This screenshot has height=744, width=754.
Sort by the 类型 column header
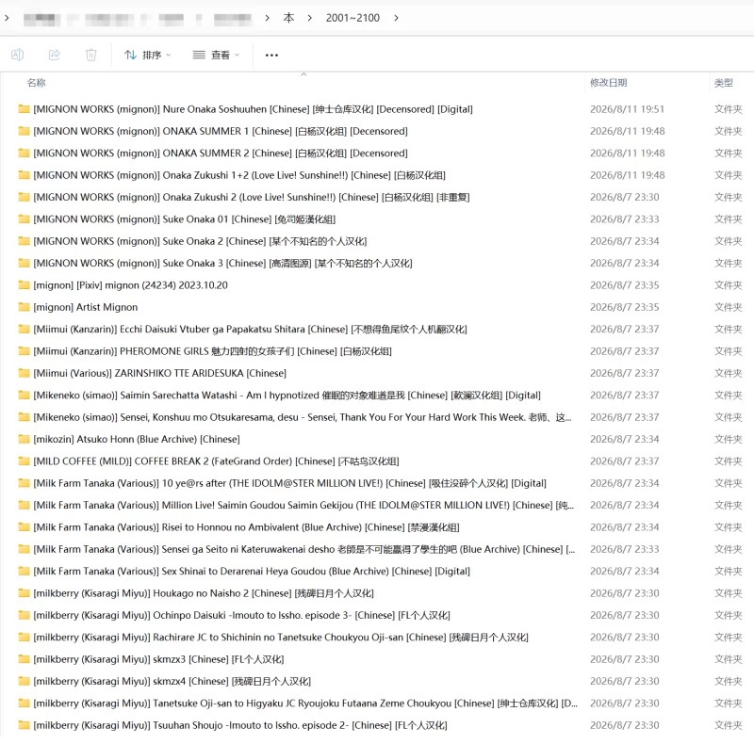coord(723,83)
